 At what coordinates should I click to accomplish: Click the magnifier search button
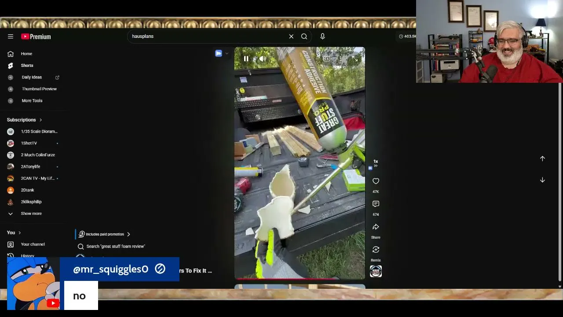point(304,37)
